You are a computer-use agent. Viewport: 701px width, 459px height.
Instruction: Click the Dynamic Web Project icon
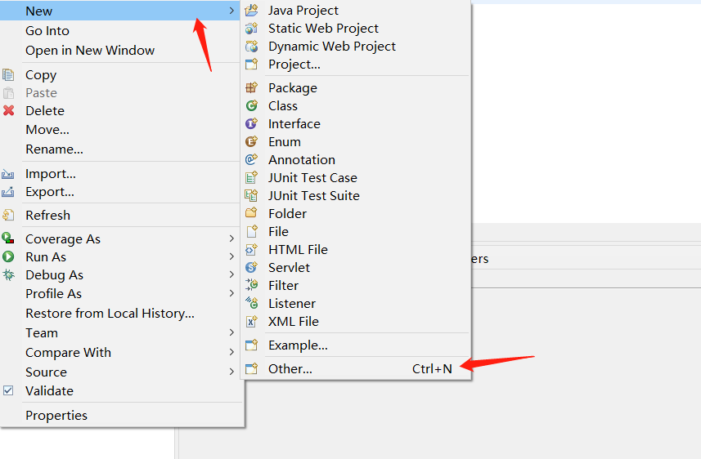click(x=252, y=46)
